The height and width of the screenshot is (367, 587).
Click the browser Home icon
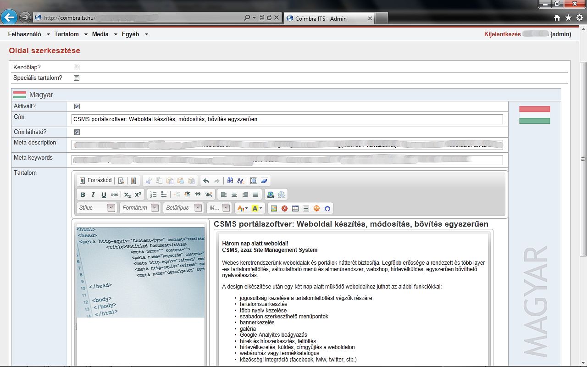tap(557, 17)
